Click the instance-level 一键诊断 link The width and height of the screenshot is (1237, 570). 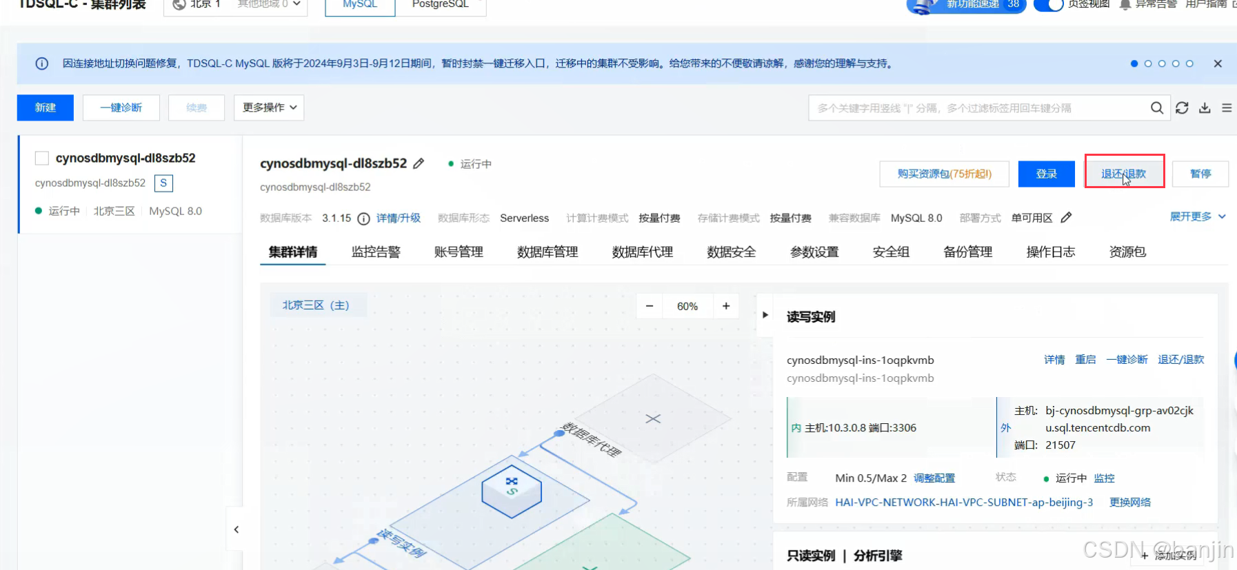1127,360
